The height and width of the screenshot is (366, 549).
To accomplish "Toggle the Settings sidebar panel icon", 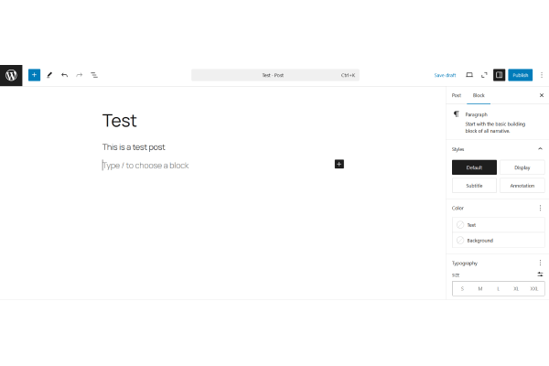I will point(499,75).
